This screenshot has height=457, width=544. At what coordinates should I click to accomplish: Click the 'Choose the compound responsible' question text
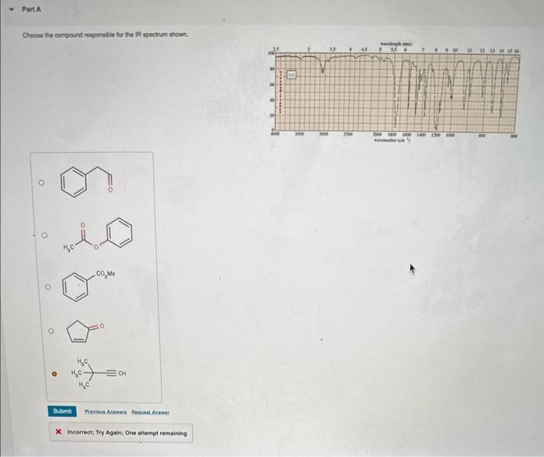pyautogui.click(x=106, y=35)
